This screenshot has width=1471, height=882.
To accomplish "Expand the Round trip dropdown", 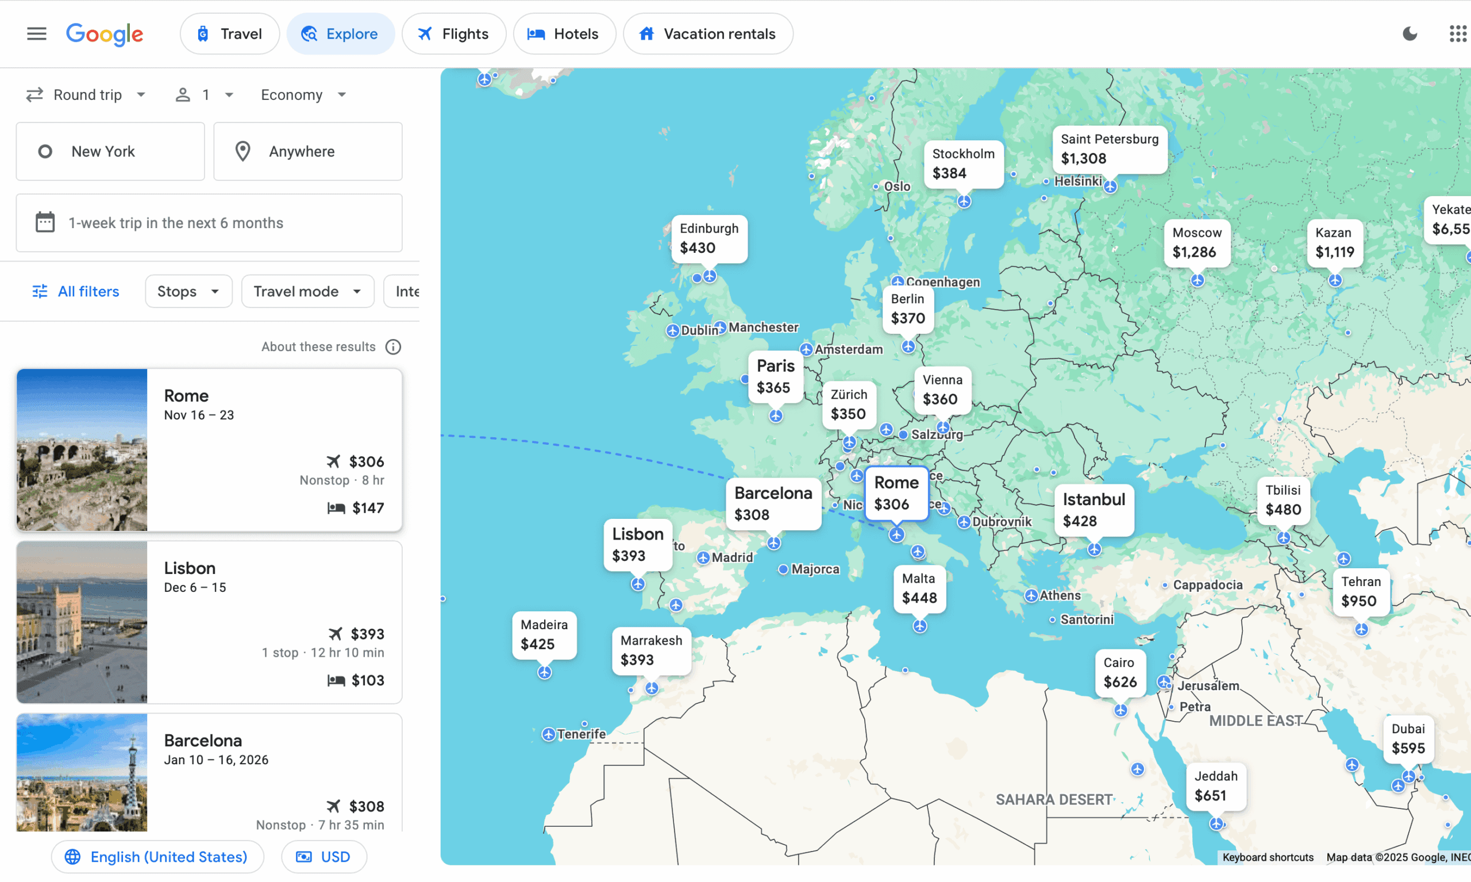I will point(86,94).
